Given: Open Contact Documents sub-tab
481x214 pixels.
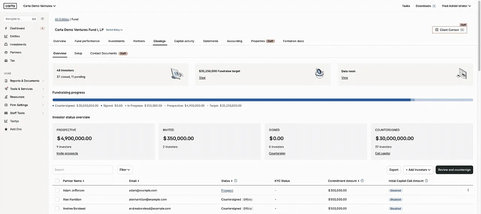Looking at the screenshot, I should tap(109, 53).
